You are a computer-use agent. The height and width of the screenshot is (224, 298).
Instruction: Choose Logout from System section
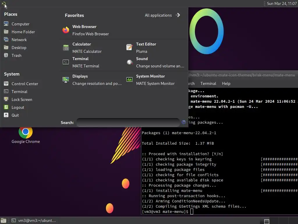point(14,107)
